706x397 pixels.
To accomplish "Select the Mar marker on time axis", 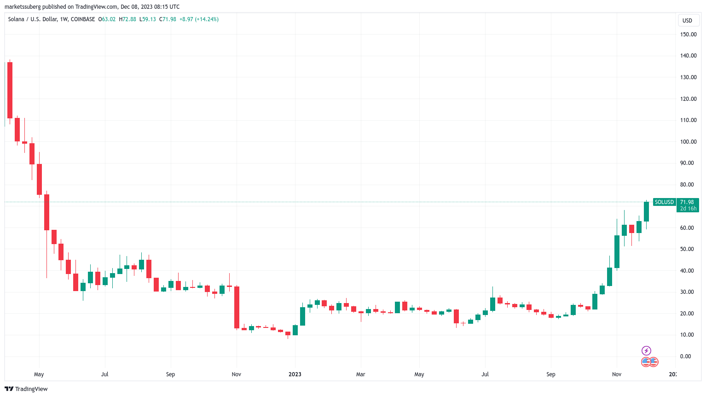I will tap(361, 374).
